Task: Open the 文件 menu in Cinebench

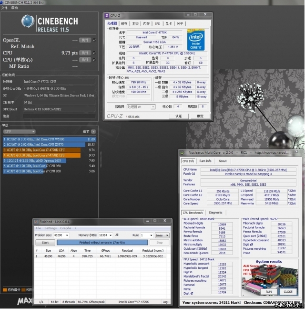Action: [4, 8]
